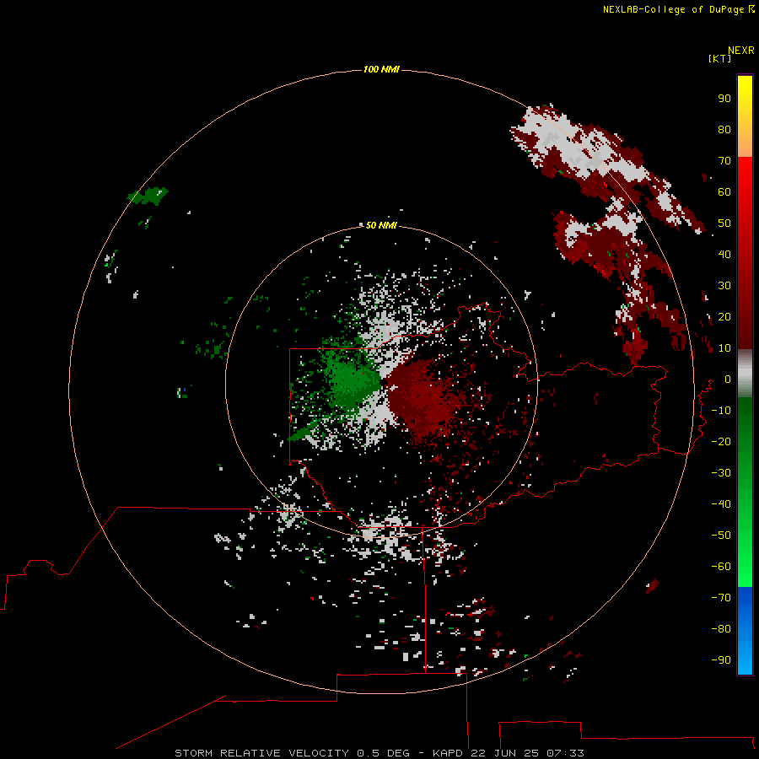Click the NEXR label above the color scale
Screen dimensions: 759x759
tap(741, 51)
